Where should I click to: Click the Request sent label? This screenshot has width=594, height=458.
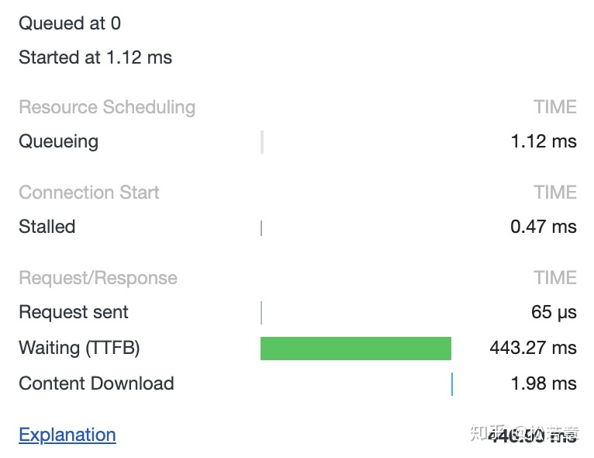[74, 313]
